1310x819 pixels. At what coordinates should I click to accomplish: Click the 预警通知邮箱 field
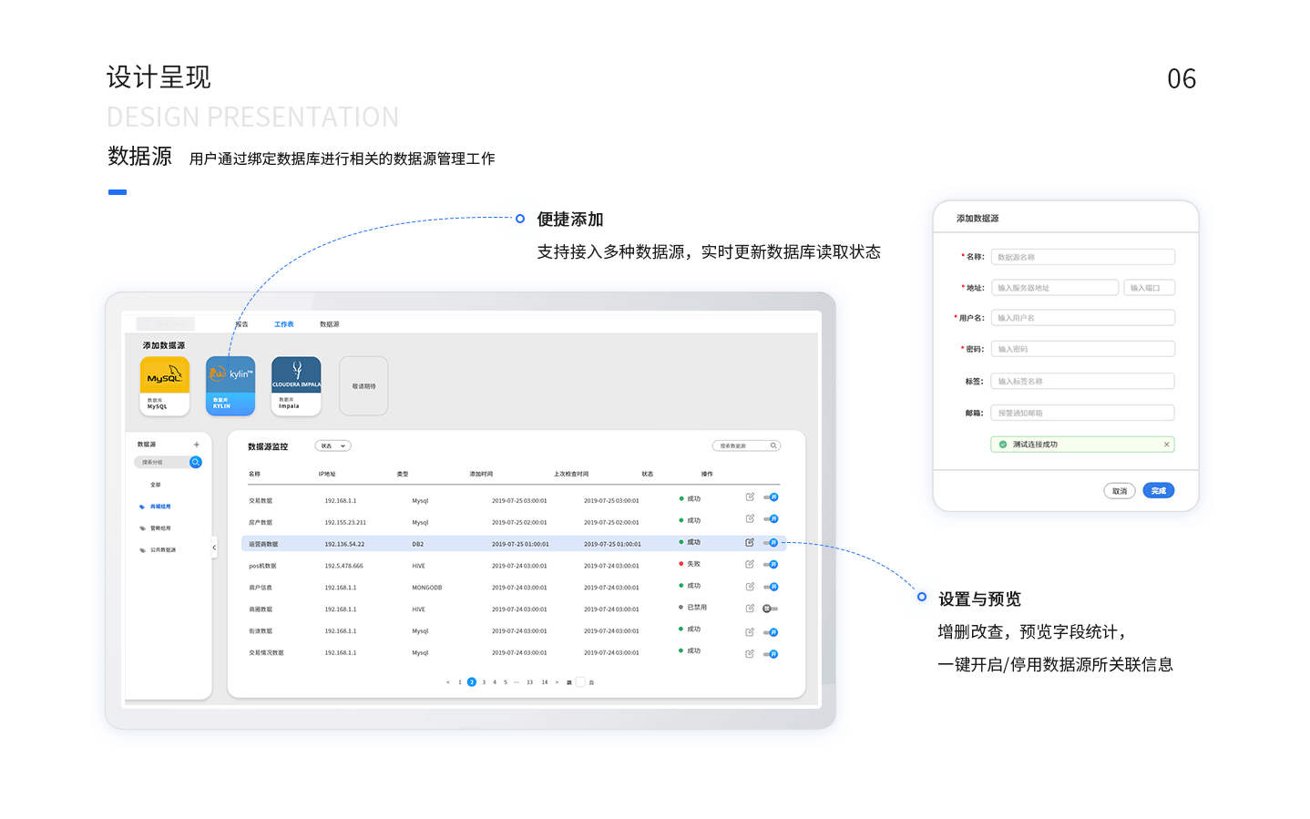point(1083,413)
